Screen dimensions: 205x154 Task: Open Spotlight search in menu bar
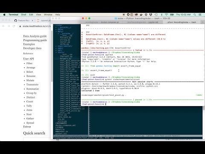(195, 15)
